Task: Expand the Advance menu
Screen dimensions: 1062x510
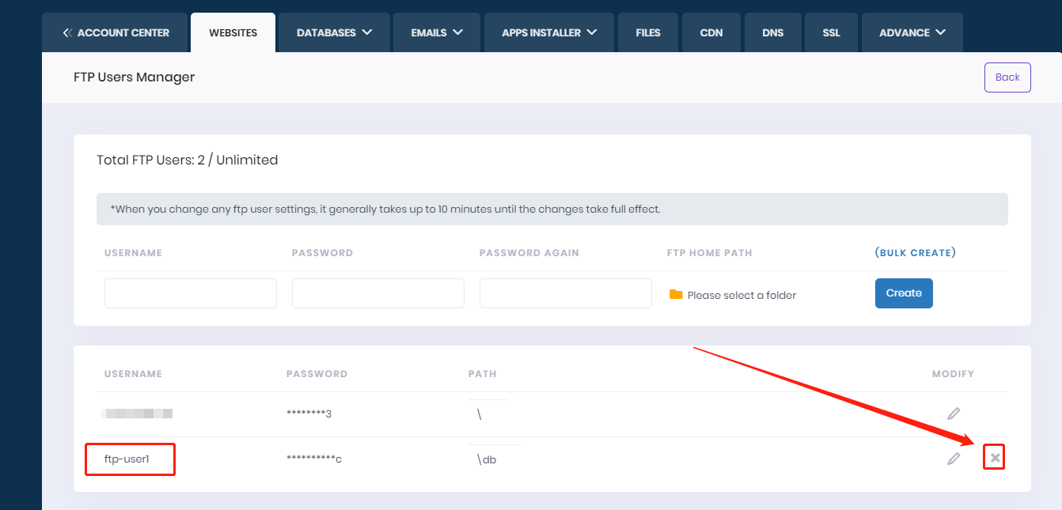Action: (912, 32)
